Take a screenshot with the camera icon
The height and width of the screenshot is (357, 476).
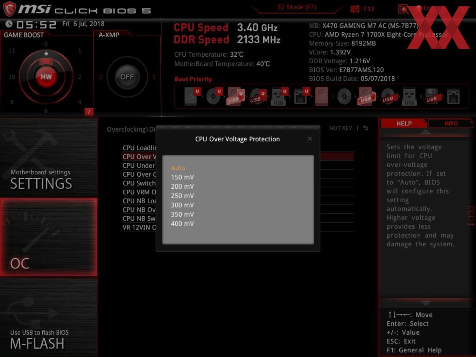click(355, 9)
